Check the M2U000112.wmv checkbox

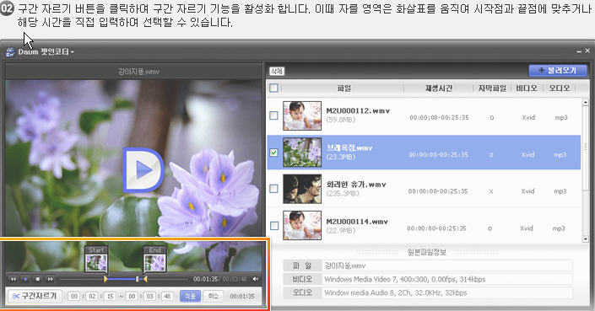click(x=273, y=115)
